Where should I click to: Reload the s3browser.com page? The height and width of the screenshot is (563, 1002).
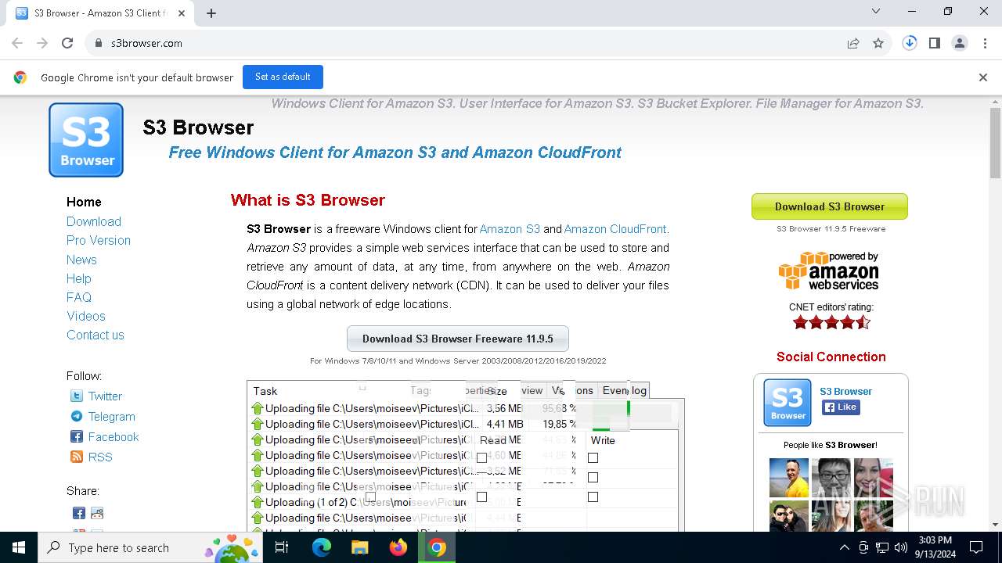(x=67, y=43)
